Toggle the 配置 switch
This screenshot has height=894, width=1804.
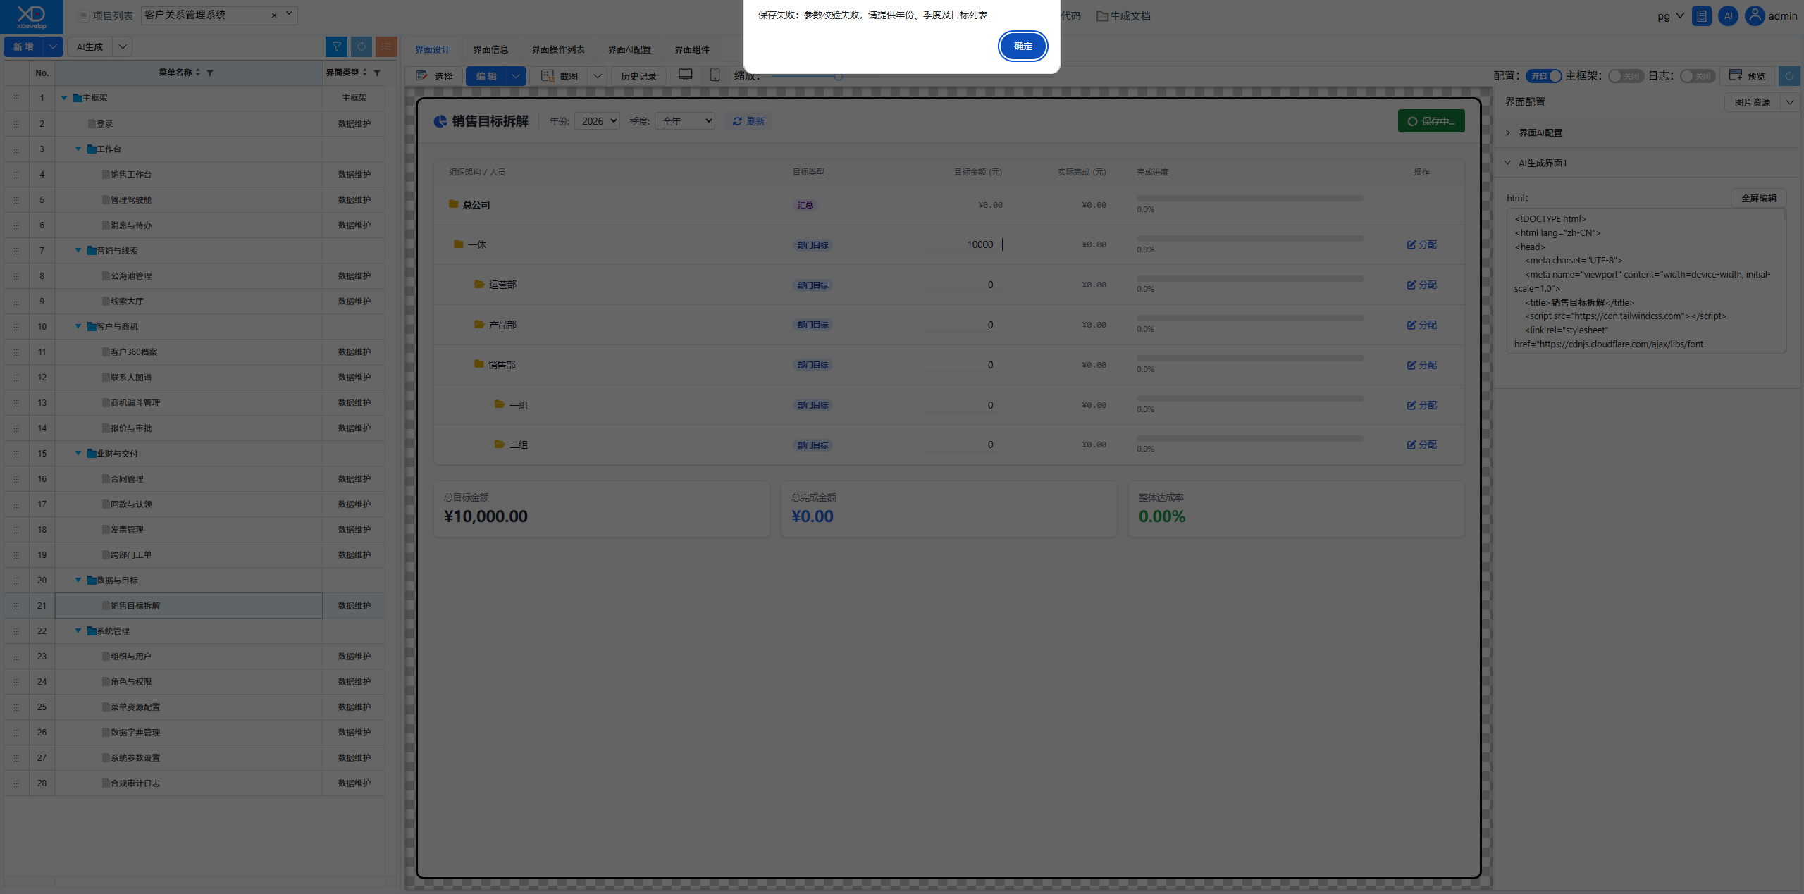pyautogui.click(x=1544, y=76)
